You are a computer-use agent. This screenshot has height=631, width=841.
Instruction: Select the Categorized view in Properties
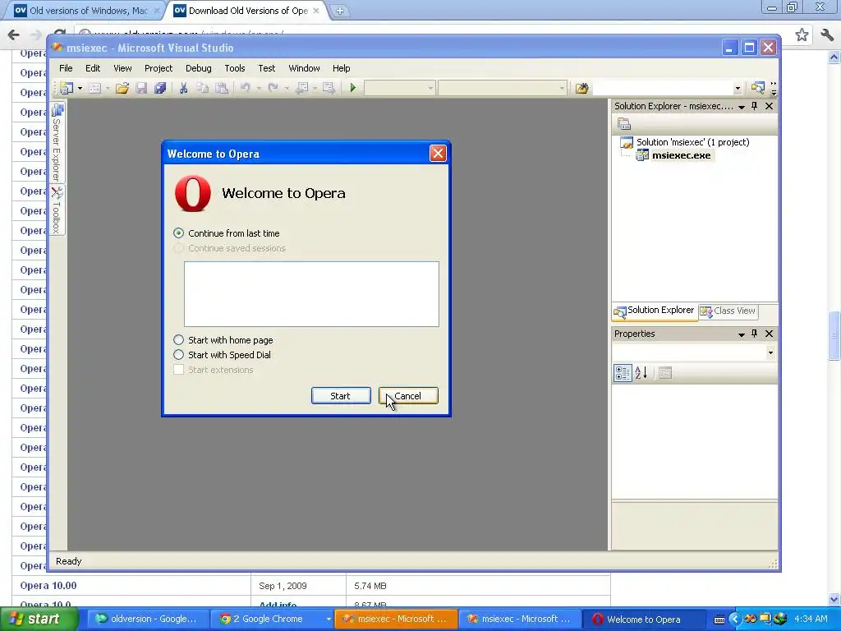(x=623, y=373)
